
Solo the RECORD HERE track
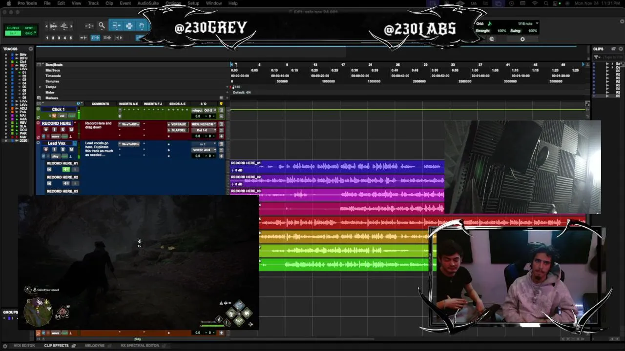62,130
